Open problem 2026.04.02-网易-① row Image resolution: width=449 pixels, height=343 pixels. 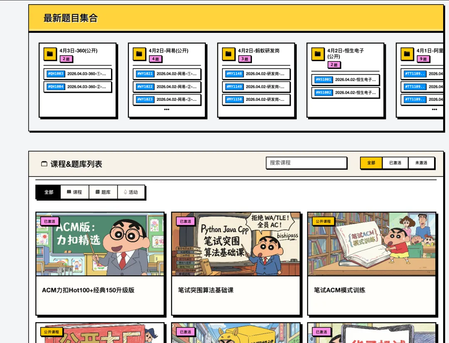167,74
